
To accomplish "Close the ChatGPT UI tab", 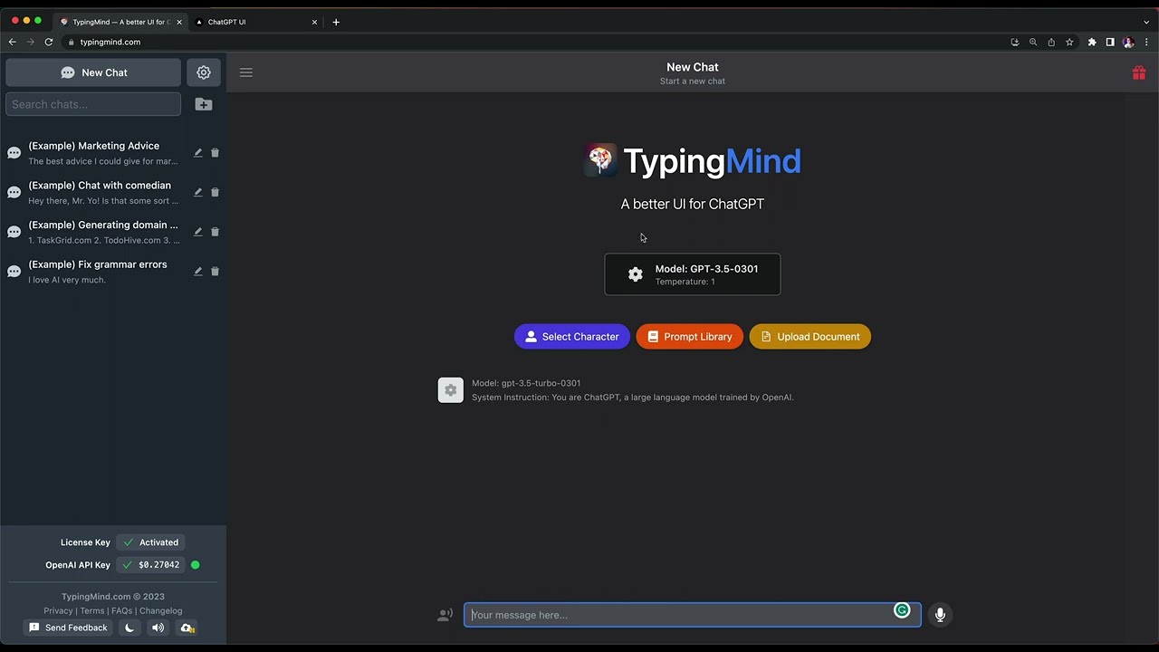I will coord(314,22).
